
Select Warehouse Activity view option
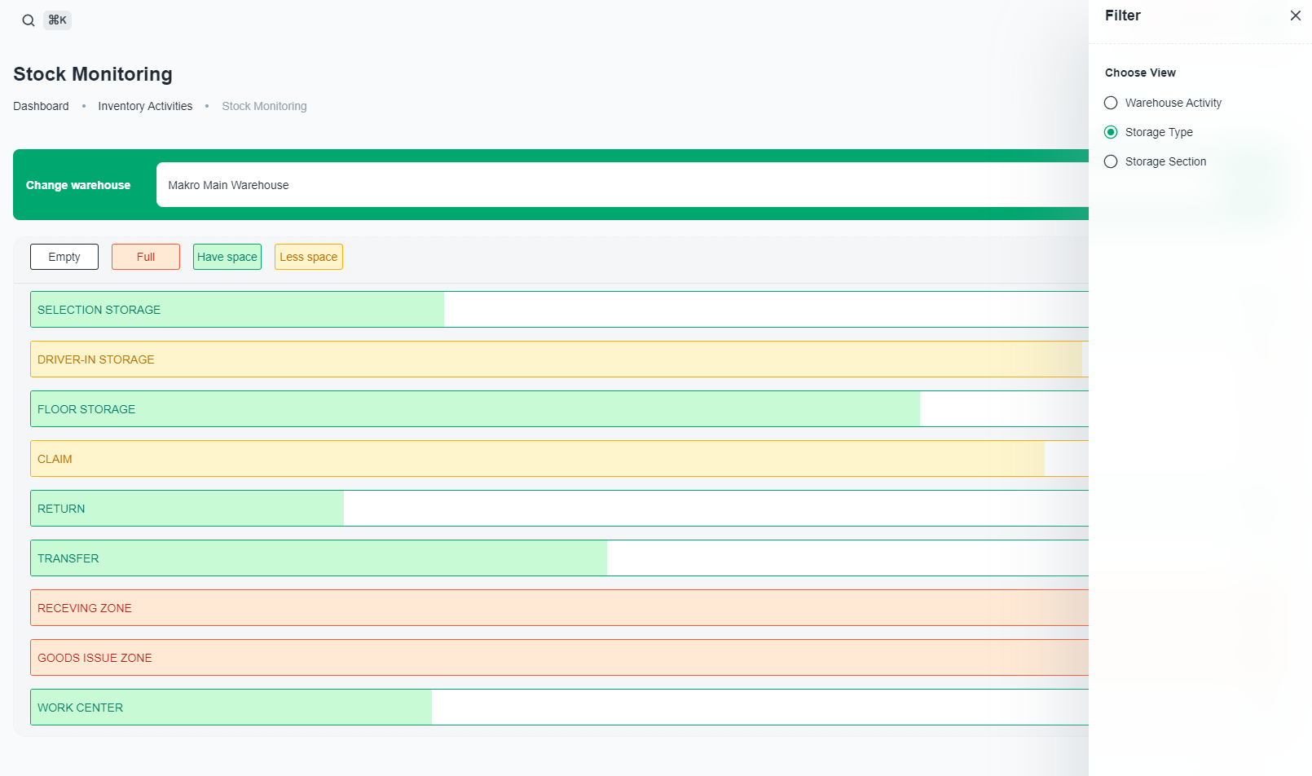pyautogui.click(x=1111, y=103)
